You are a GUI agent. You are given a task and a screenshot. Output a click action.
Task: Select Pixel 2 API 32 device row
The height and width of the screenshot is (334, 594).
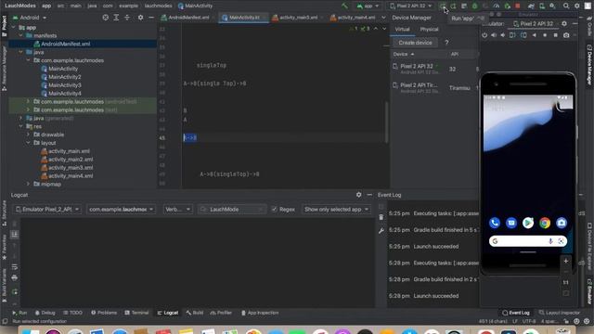pos(434,69)
